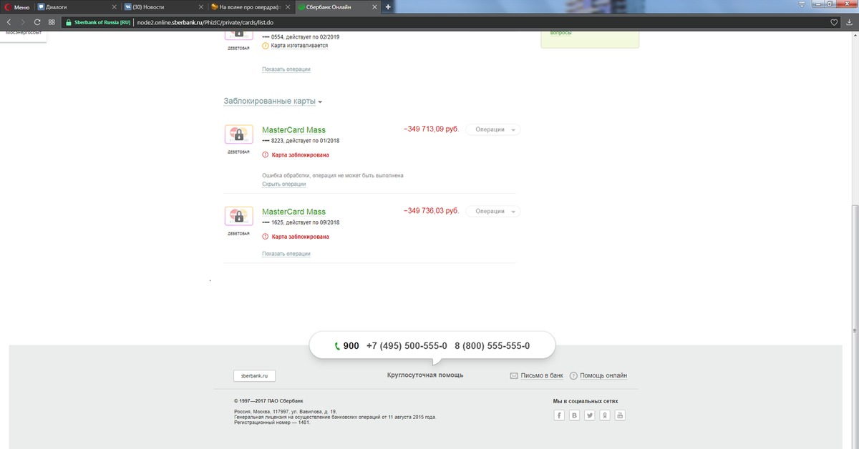
Task: Open the VKontakte social icon in footer
Action: click(575, 415)
